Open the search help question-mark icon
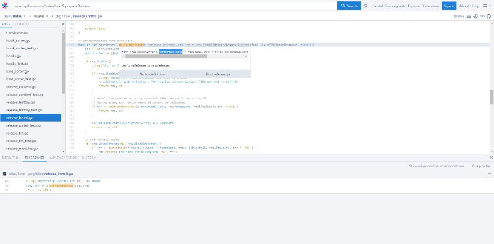The height and width of the screenshot is (244, 494). pos(365,6)
